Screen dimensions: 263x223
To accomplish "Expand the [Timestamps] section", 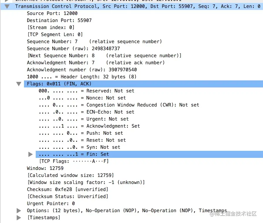I will click(x=18, y=217).
